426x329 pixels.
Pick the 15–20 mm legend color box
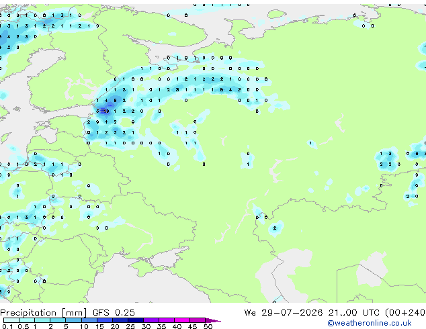point(104,320)
